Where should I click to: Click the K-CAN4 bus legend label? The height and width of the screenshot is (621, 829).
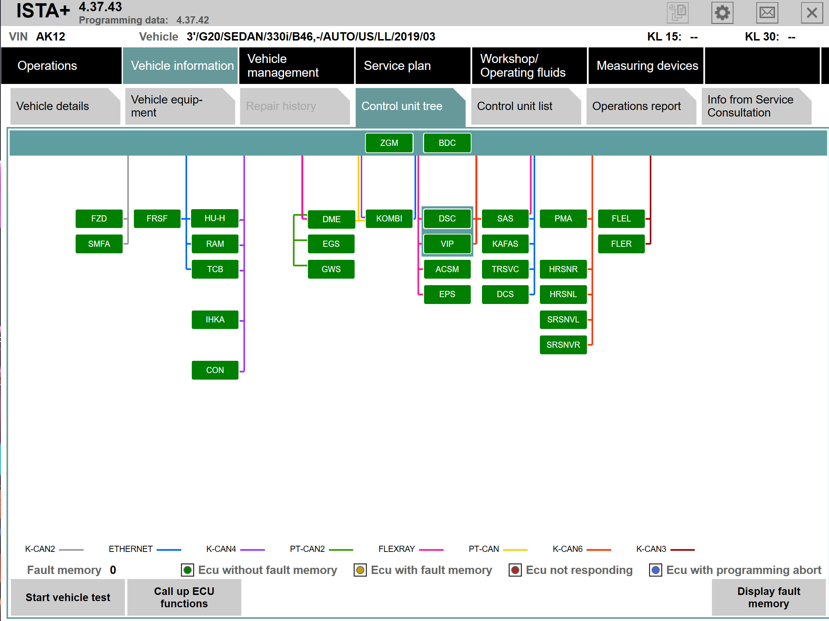[221, 549]
